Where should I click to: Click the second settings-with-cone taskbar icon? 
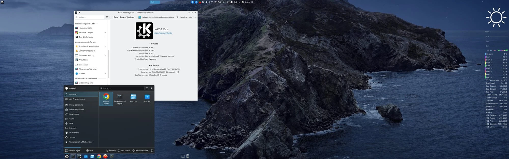coord(79,156)
